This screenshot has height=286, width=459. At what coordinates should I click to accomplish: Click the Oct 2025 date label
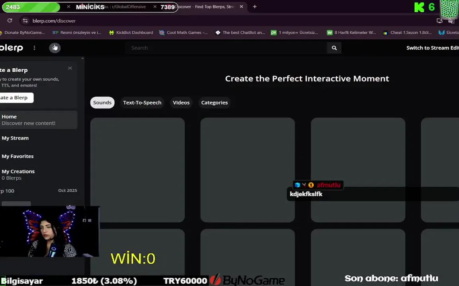68,190
